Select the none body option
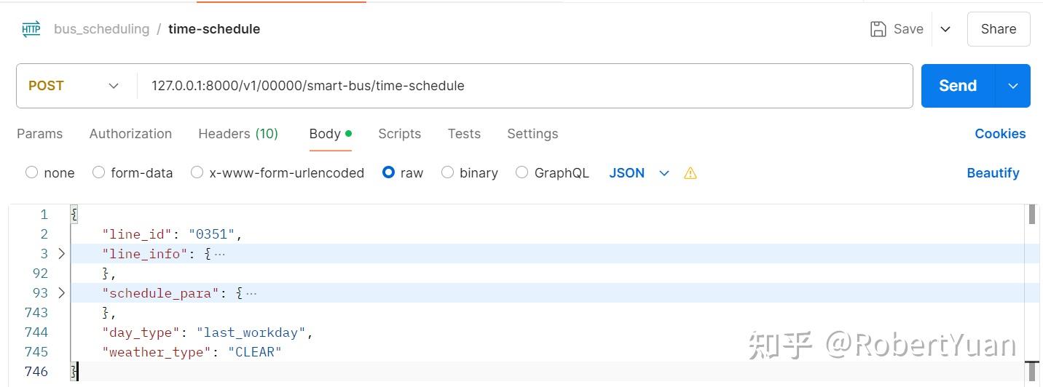 point(31,173)
